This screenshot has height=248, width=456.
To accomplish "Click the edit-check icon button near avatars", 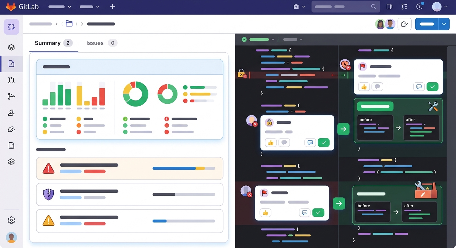I will coord(405,24).
